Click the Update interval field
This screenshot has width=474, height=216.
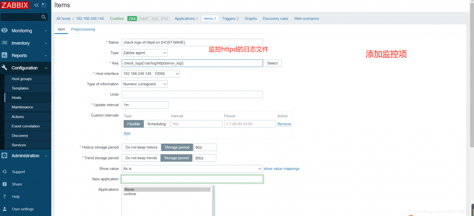click(145, 105)
